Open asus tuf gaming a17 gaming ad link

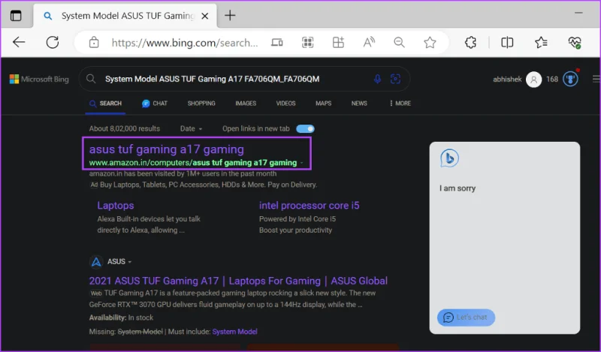pyautogui.click(x=166, y=149)
